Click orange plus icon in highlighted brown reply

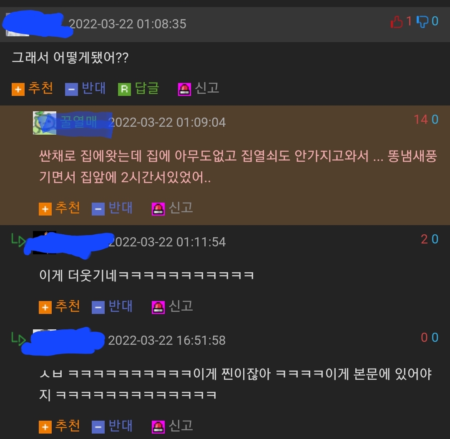coord(45,209)
